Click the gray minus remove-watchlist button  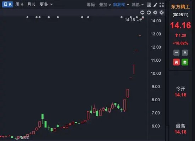(176, 53)
